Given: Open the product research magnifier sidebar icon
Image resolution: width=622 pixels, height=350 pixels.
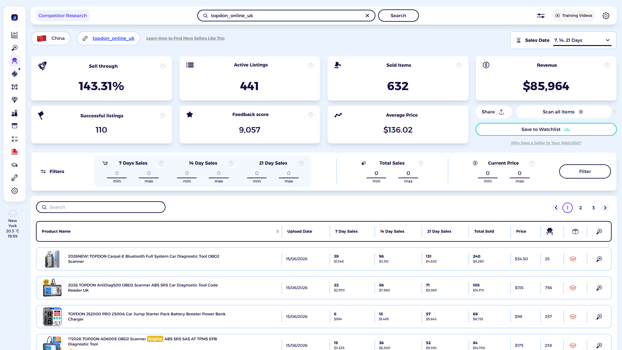Looking at the screenshot, I should (x=15, y=48).
